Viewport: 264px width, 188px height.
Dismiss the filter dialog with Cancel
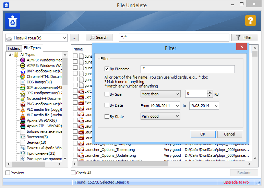(230, 134)
